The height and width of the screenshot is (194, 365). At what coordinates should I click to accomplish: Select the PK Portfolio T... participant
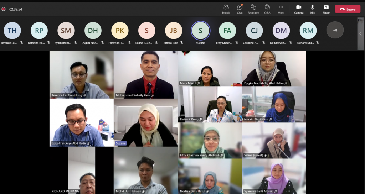point(120,31)
